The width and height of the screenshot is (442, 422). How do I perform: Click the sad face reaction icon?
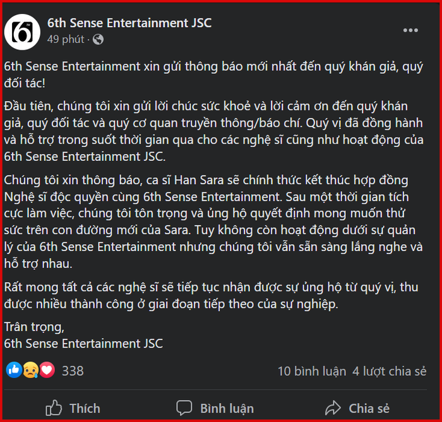click(x=30, y=370)
